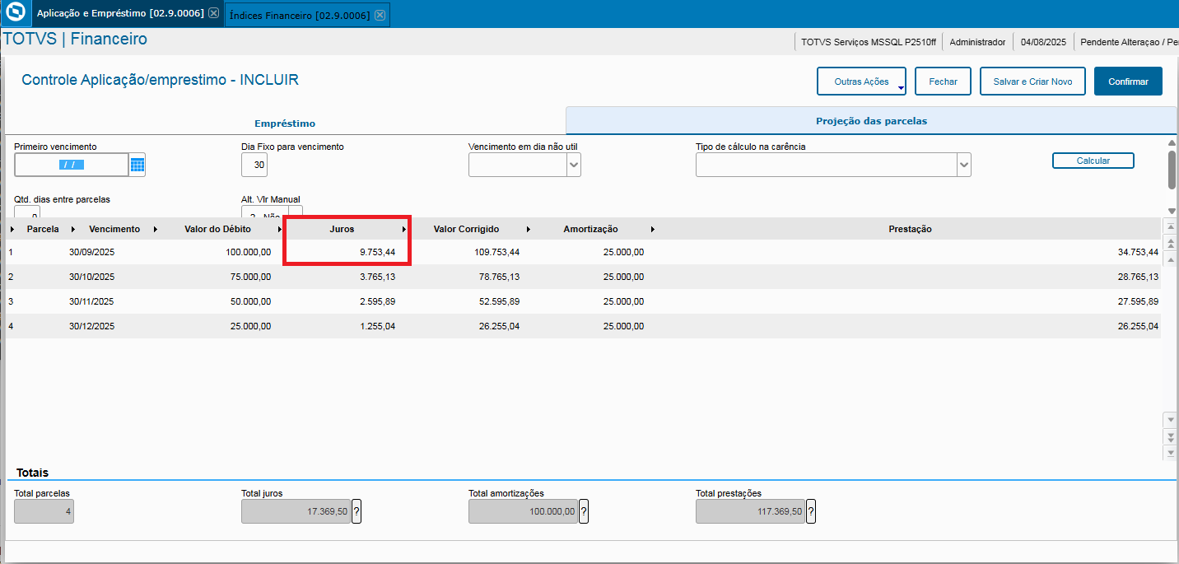Click the Prestação column header
Viewport: 1179px width, 564px height.
[x=910, y=229]
